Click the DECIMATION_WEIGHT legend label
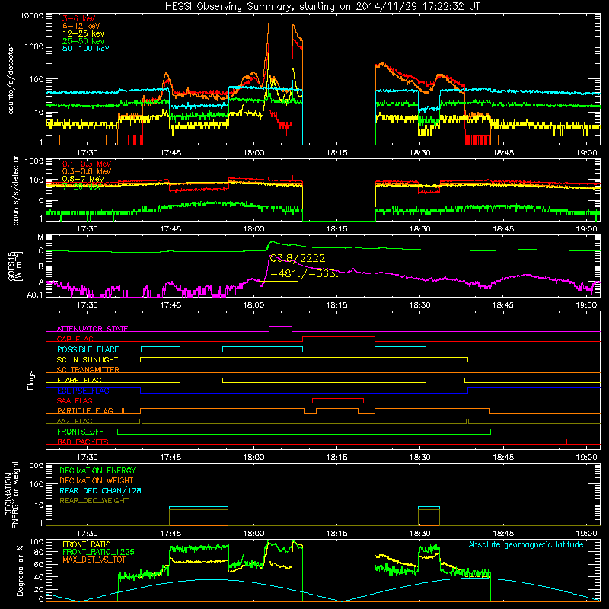This screenshot has height=609, width=609. click(97, 481)
